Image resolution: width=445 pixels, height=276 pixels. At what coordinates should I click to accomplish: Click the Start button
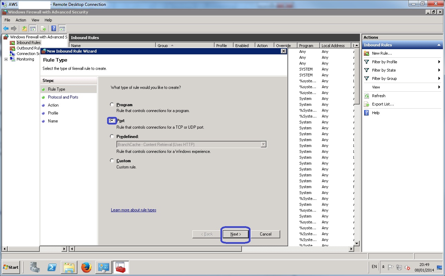pyautogui.click(x=11, y=267)
